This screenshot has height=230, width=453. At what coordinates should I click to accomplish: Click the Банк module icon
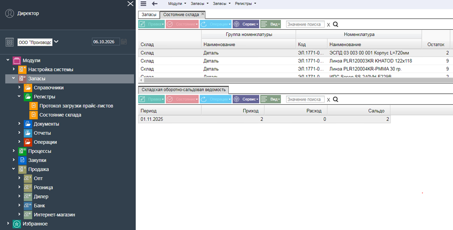28,206
